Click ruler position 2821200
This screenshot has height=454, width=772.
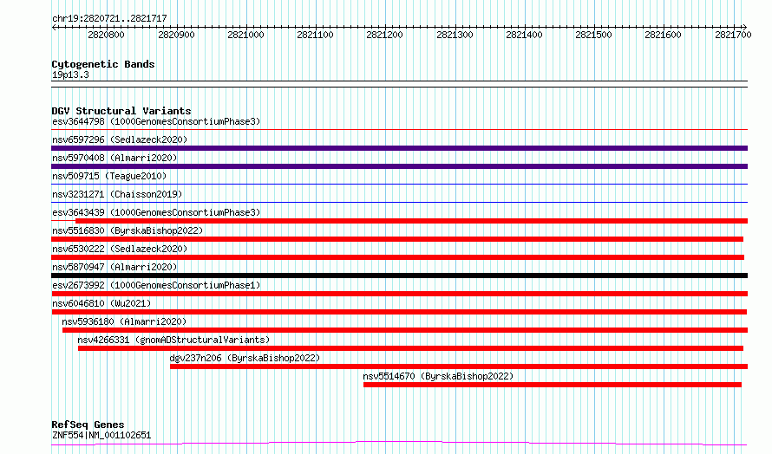click(384, 35)
